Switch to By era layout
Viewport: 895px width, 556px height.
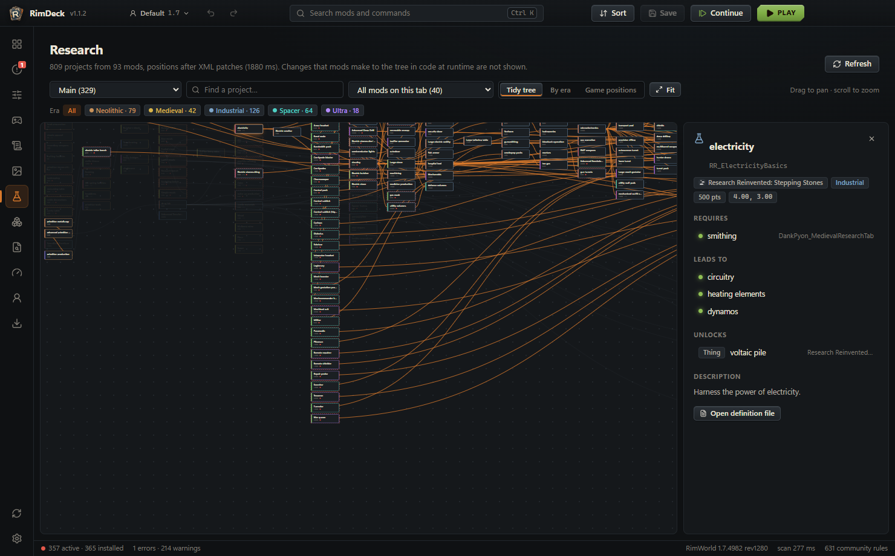(561, 90)
